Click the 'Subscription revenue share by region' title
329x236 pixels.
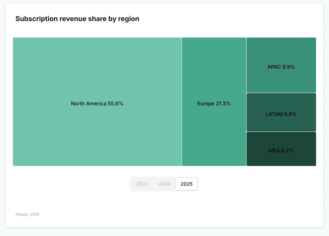(x=77, y=19)
